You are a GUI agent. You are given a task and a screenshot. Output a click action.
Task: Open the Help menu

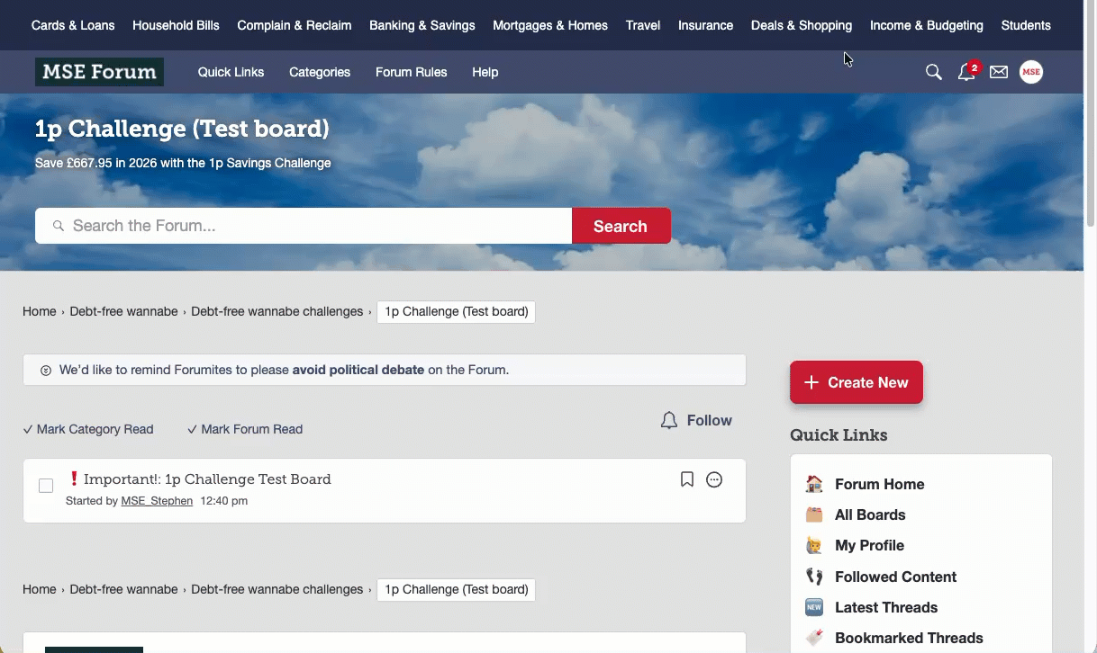coord(485,72)
